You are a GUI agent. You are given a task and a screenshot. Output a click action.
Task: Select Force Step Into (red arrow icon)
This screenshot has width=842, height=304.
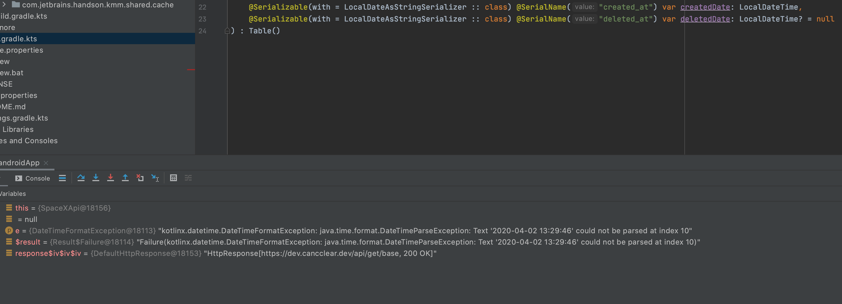pos(111,178)
